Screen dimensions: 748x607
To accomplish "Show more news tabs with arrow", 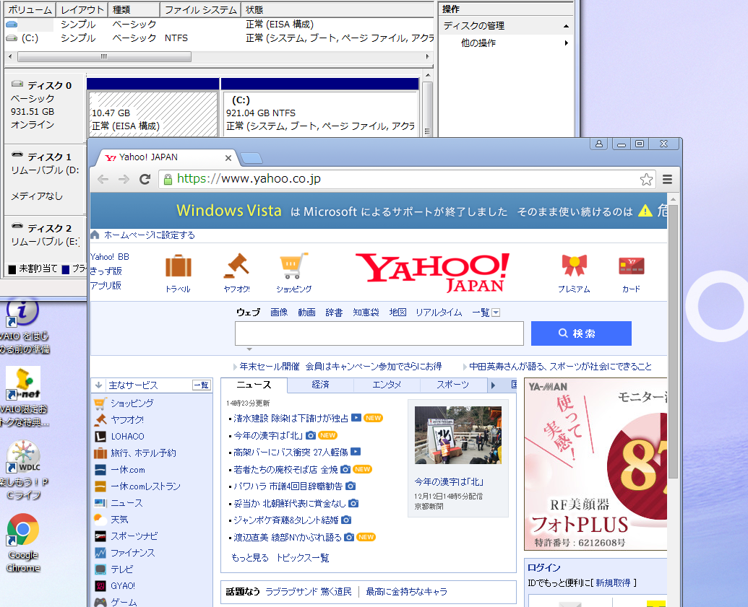I will coord(494,385).
